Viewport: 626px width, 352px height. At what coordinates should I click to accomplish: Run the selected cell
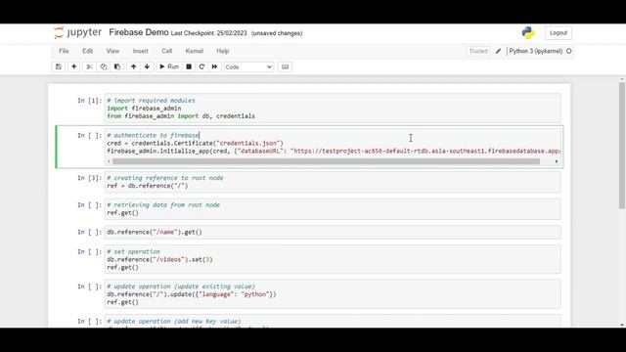tap(169, 66)
